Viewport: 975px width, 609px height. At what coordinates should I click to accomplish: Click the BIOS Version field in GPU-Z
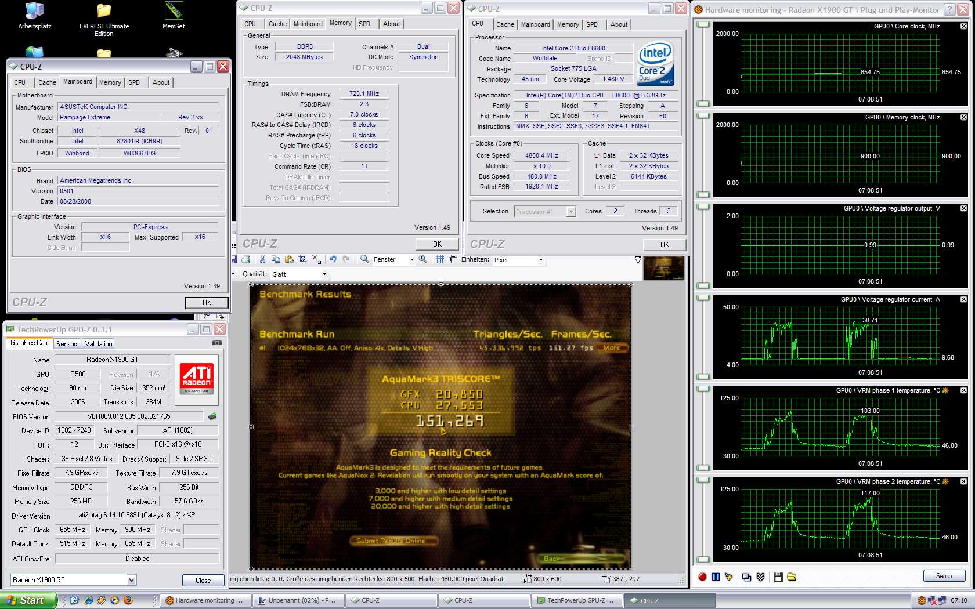tap(129, 416)
